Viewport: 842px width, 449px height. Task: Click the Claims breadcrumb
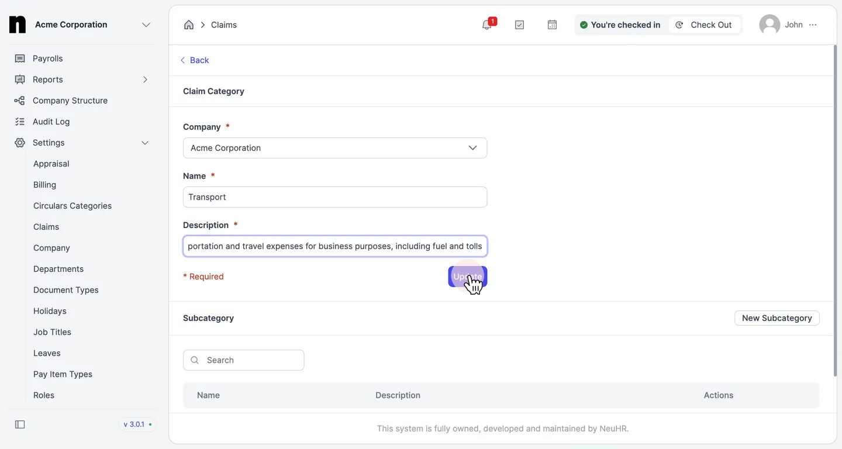coord(224,25)
